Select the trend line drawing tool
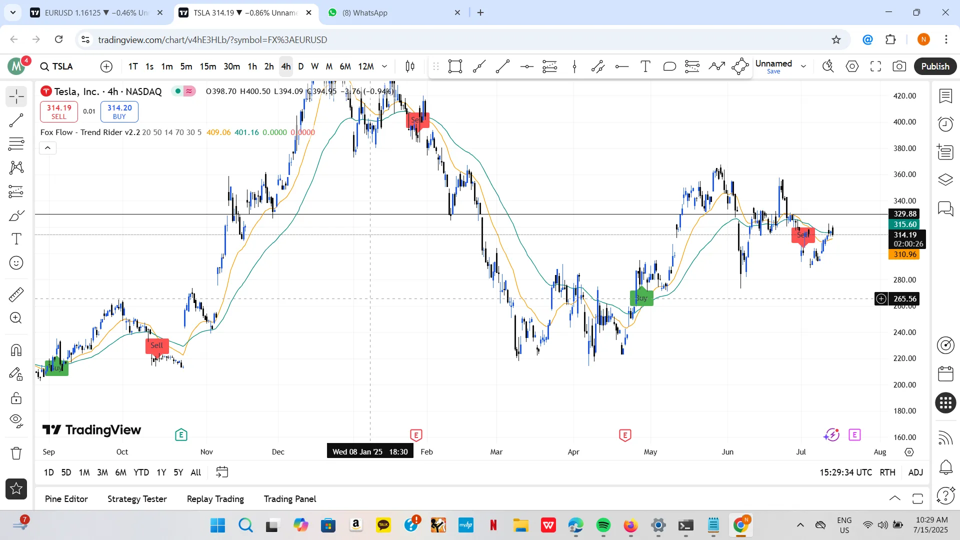 [16, 120]
